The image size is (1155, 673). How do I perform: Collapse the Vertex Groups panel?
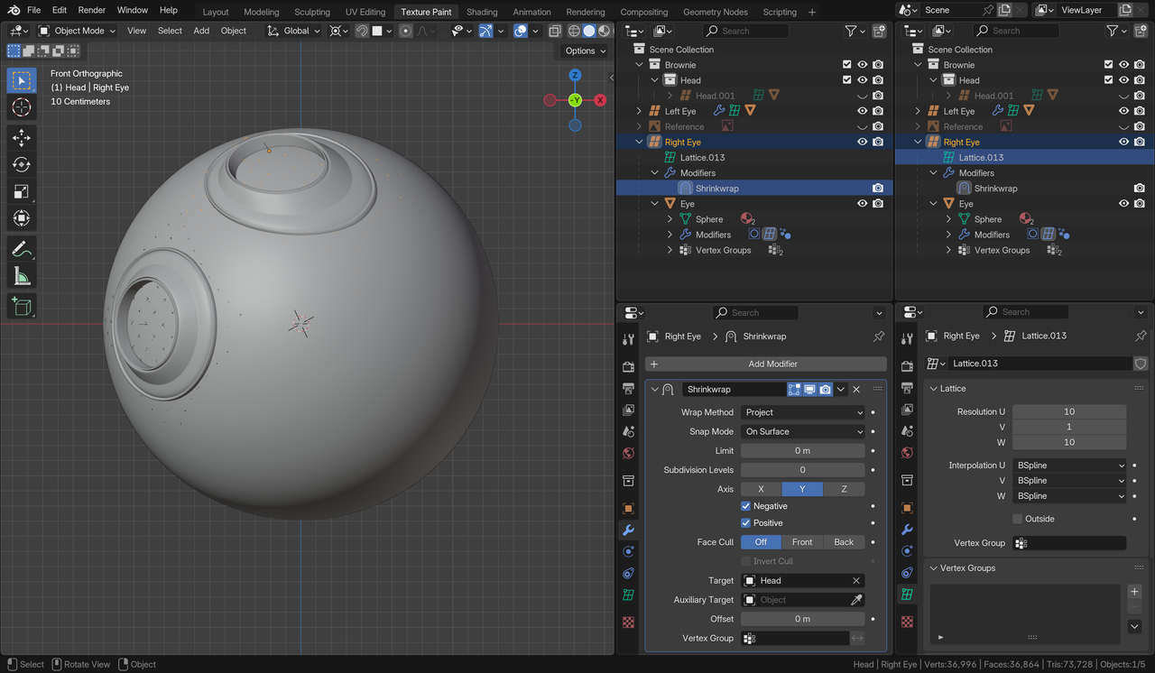(934, 568)
